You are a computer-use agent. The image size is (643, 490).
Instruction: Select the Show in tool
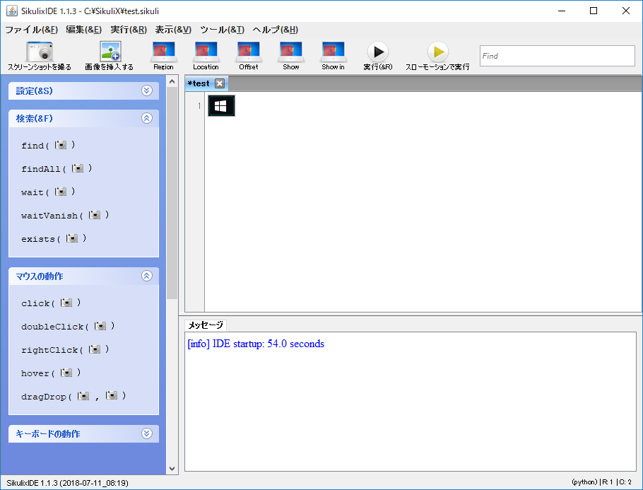point(333,53)
